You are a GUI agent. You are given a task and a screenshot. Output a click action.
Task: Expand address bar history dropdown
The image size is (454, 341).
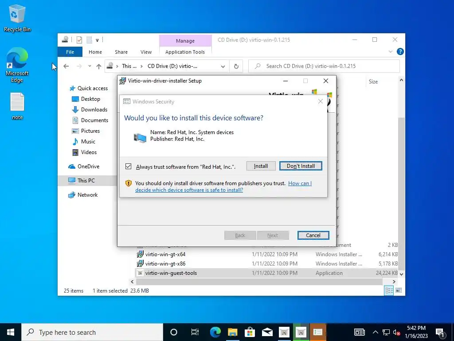pyautogui.click(x=223, y=67)
